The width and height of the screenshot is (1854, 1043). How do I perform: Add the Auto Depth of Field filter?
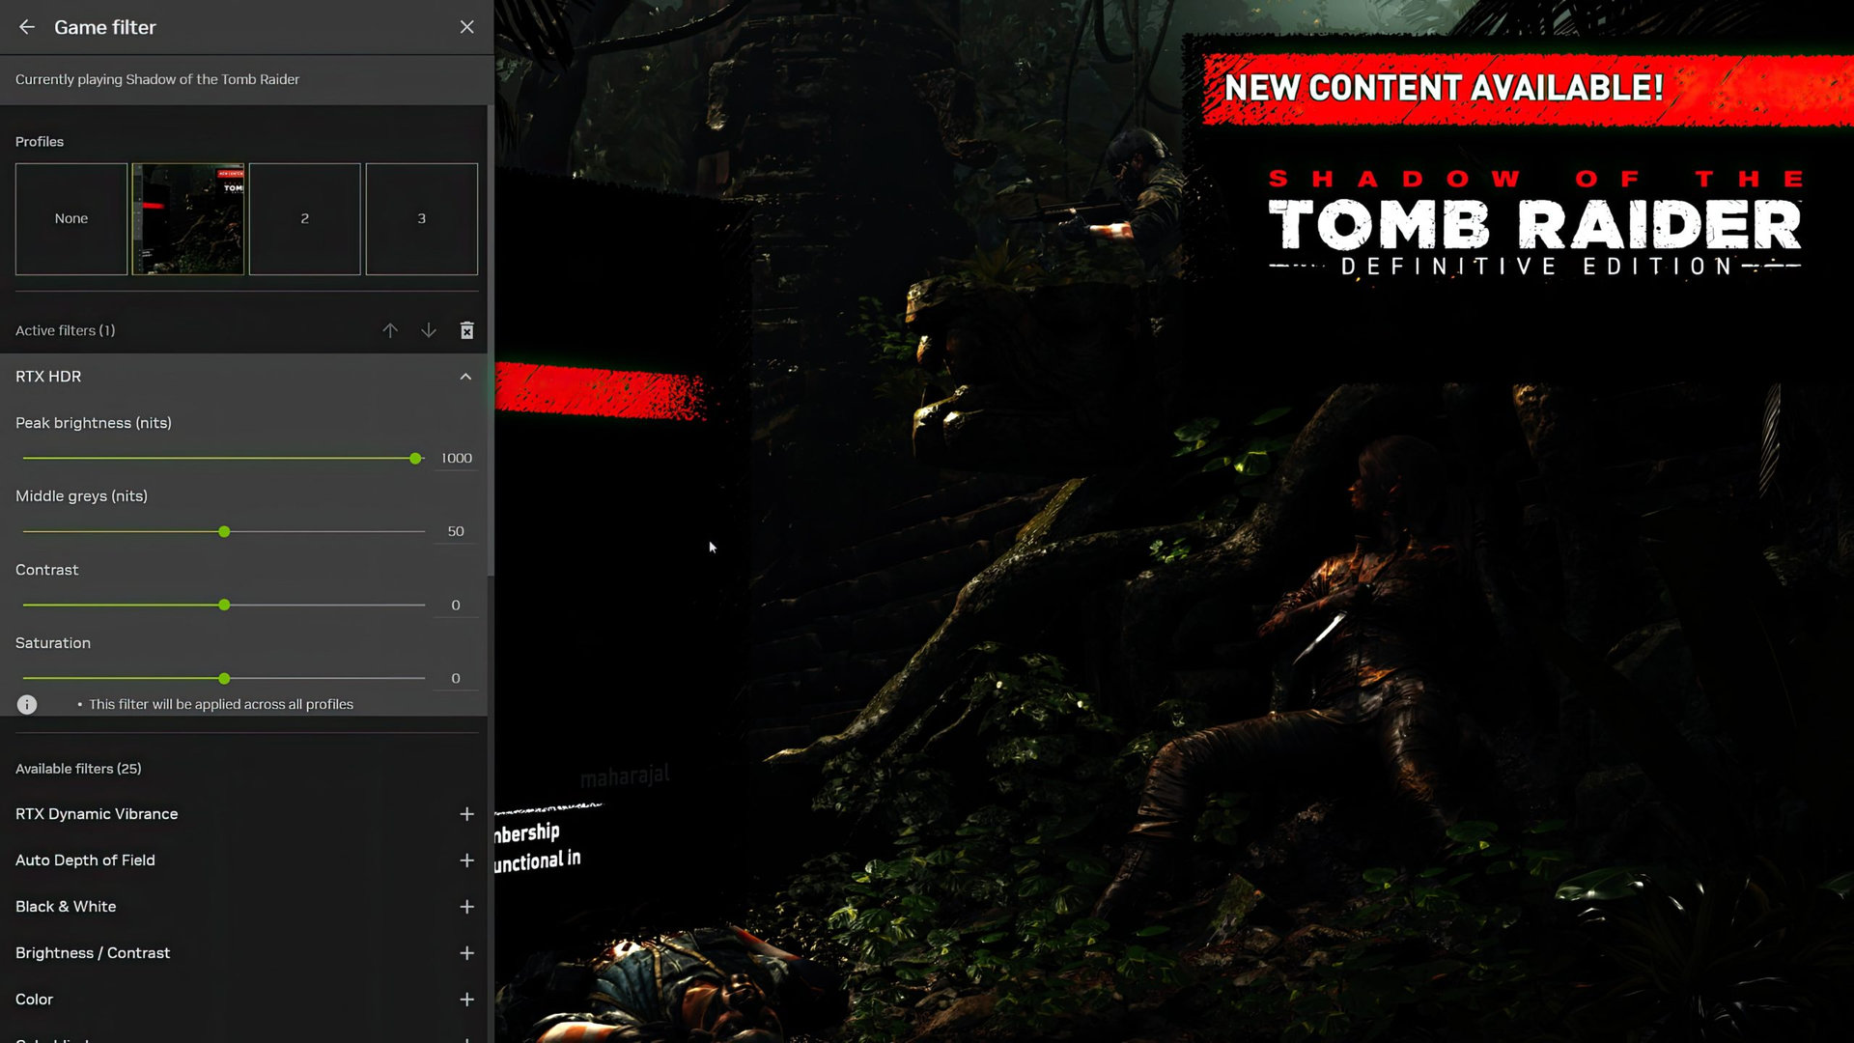[x=466, y=860]
